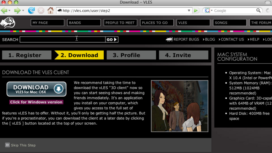This screenshot has height=153, width=272.
Task: Click the site SEARCH text field
Action: tap(62, 40)
